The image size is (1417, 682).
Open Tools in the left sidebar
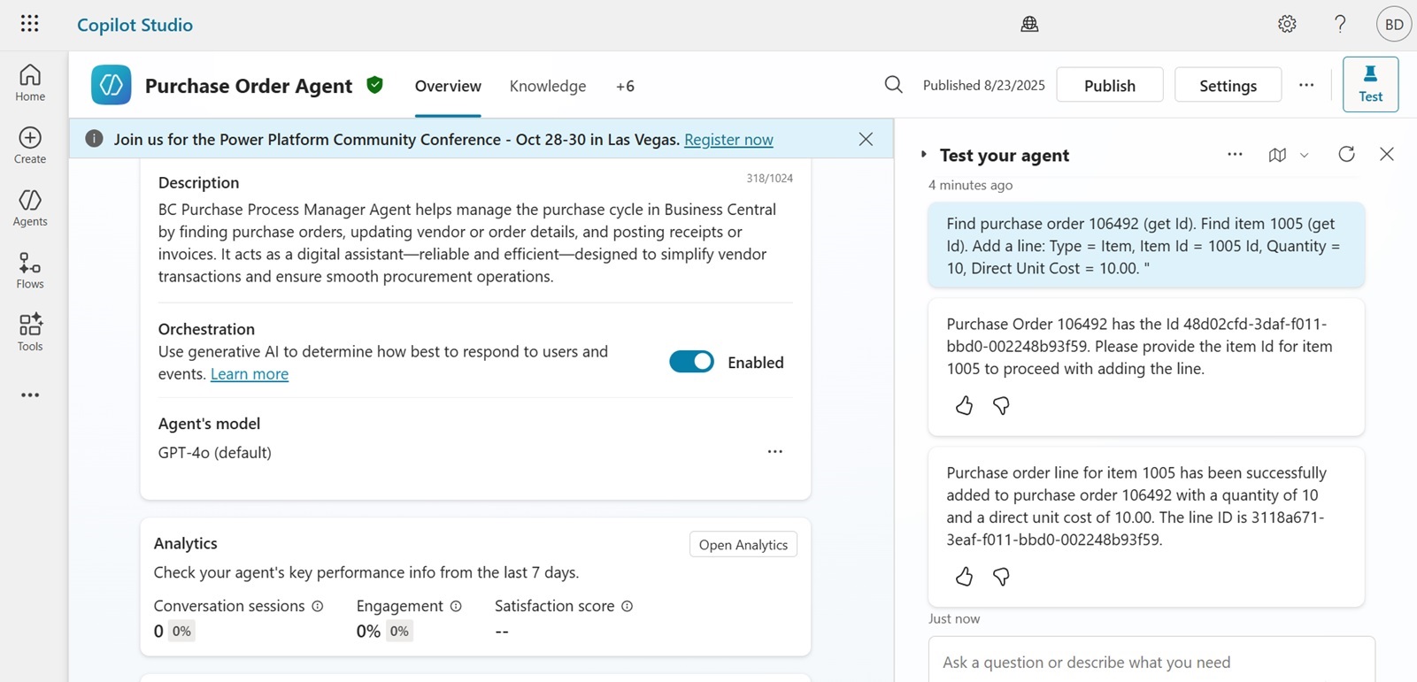[30, 333]
